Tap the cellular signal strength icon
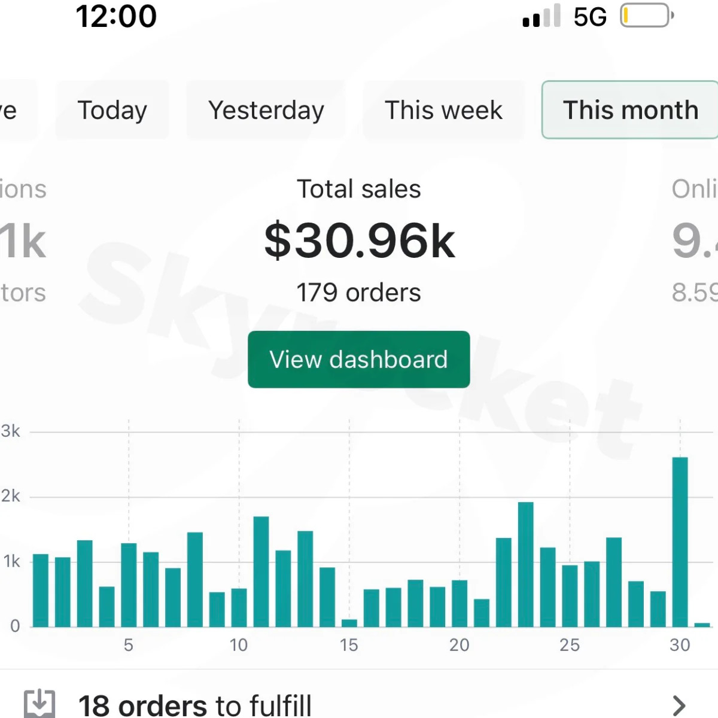718x718 pixels. pos(541,16)
